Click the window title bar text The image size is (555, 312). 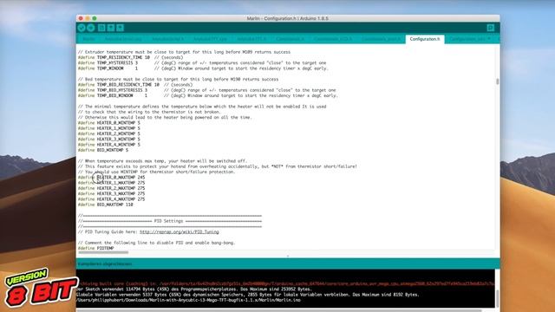(288, 18)
